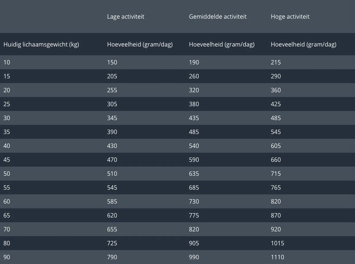The height and width of the screenshot is (264, 355).
Task: Click the value 470 in the 45 kg row
Action: tap(112, 160)
